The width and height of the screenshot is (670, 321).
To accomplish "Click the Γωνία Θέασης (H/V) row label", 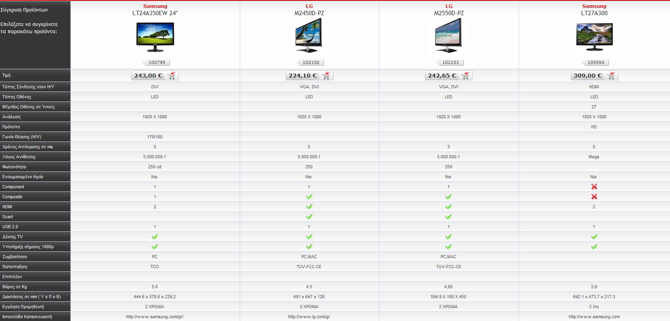I will pos(22,137).
